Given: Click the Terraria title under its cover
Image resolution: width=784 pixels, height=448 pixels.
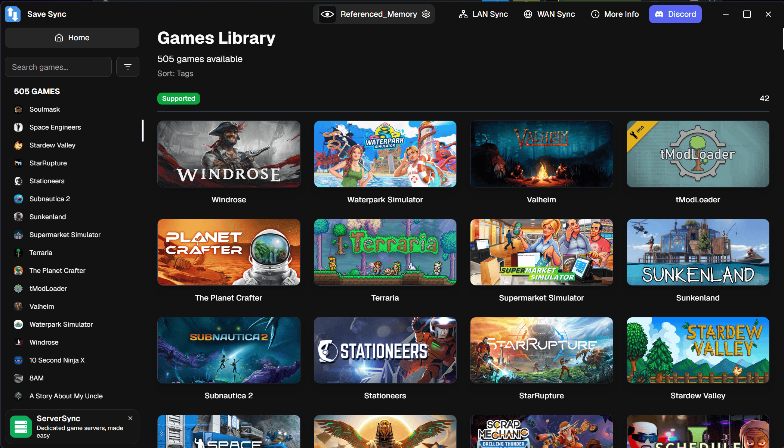Looking at the screenshot, I should [x=385, y=298].
